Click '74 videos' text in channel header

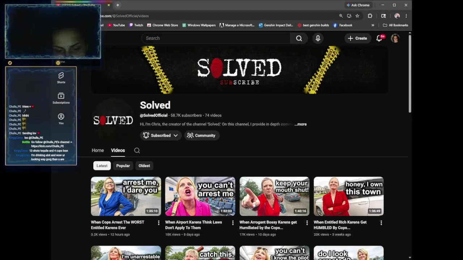click(x=213, y=116)
